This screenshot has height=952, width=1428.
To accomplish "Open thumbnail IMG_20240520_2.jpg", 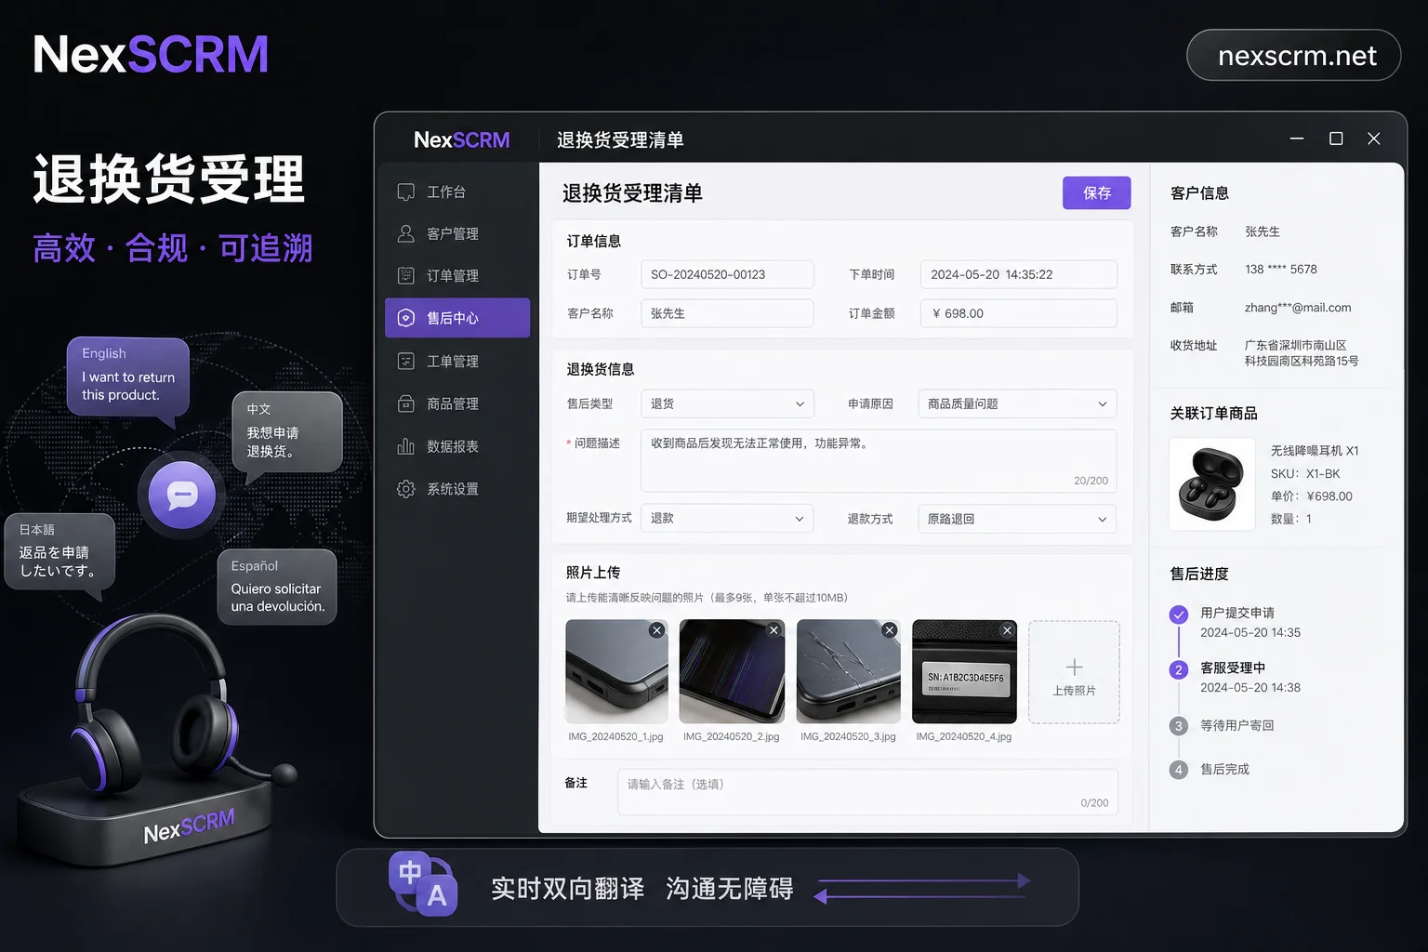I will click(732, 672).
